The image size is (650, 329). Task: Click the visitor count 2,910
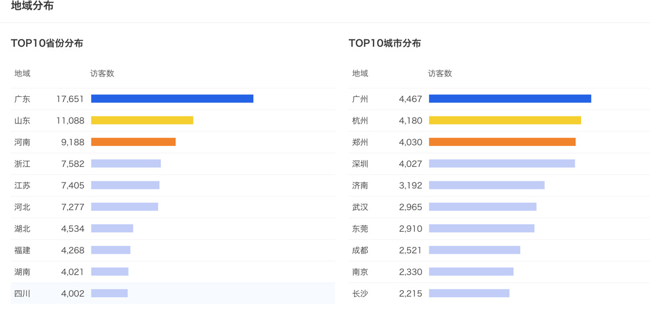click(x=411, y=229)
